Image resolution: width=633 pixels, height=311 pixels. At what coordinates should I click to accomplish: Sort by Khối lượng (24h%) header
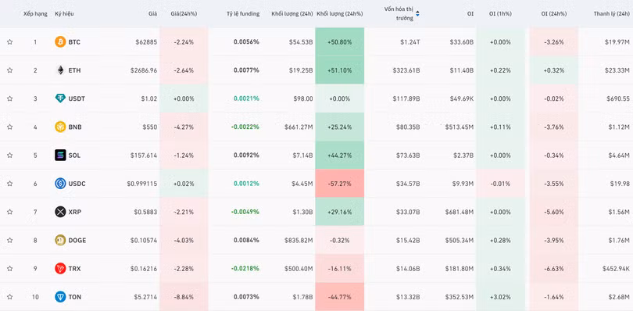pyautogui.click(x=339, y=14)
